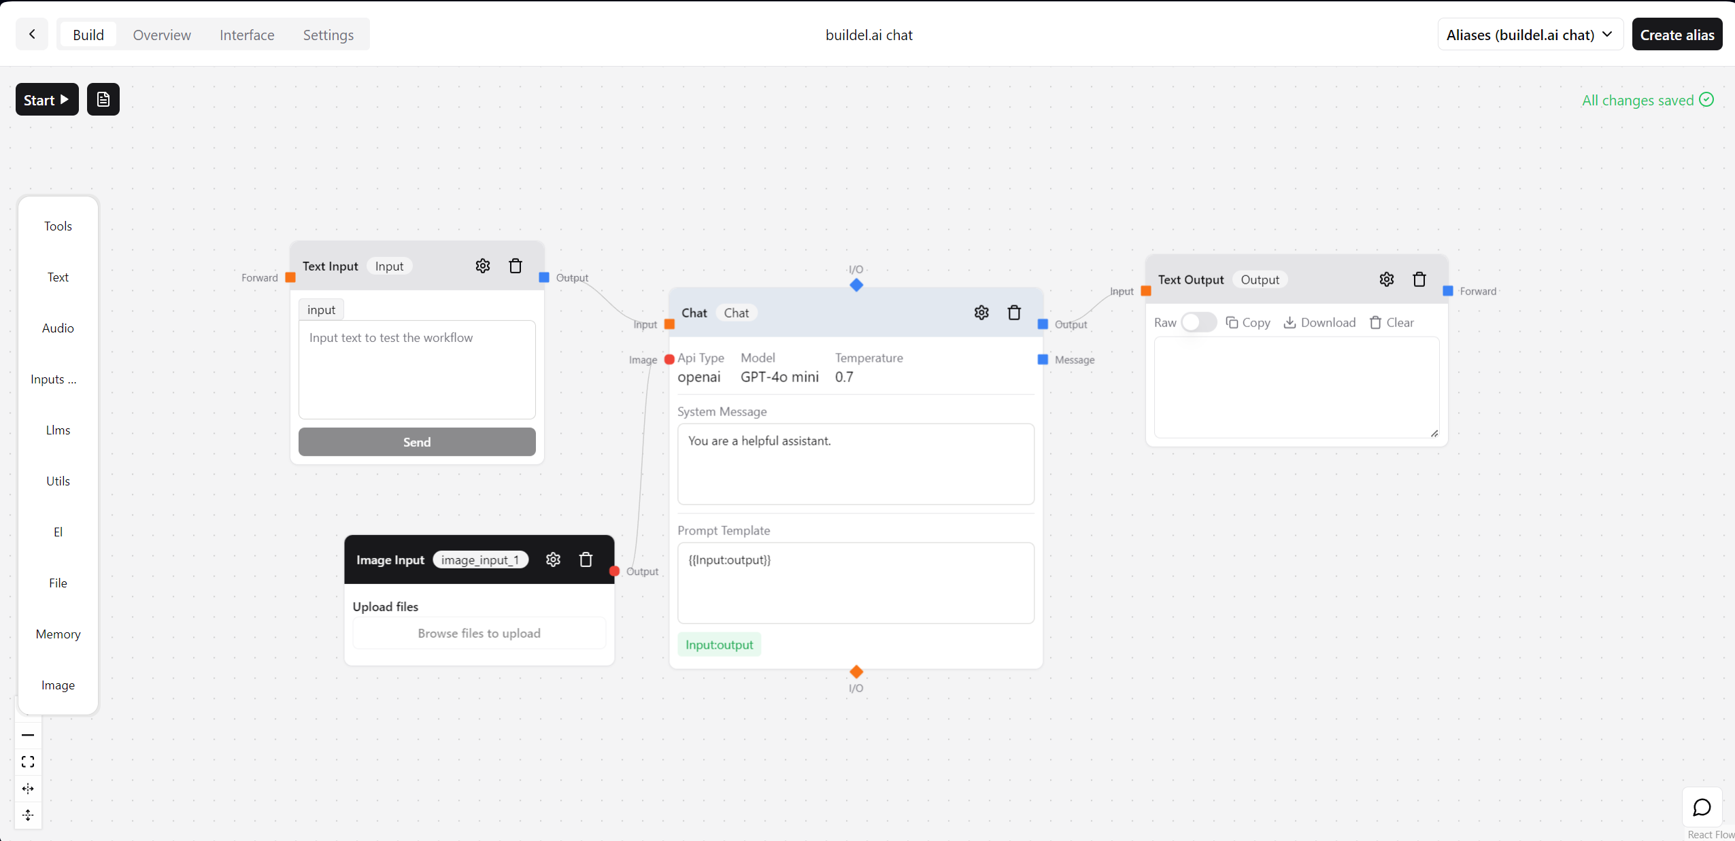Click Send button on Text Input node
The height and width of the screenshot is (841, 1735).
[x=417, y=441]
